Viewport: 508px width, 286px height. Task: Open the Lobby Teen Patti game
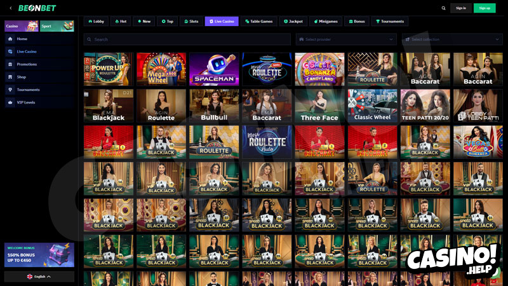pyautogui.click(x=478, y=106)
